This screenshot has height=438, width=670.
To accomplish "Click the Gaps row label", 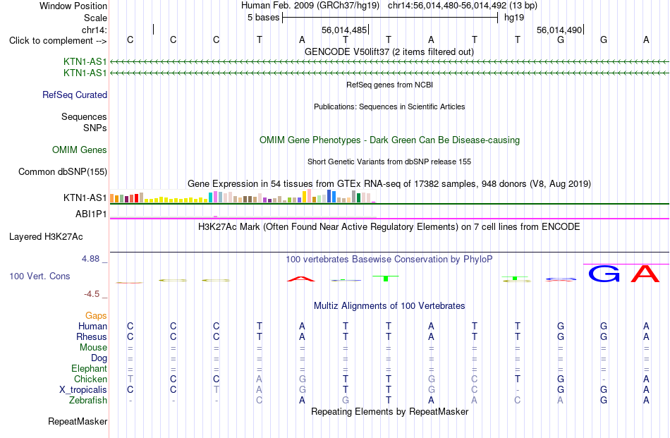I will click(x=96, y=315).
